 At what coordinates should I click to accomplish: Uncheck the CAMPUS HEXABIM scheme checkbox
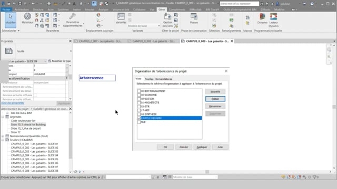(139, 118)
